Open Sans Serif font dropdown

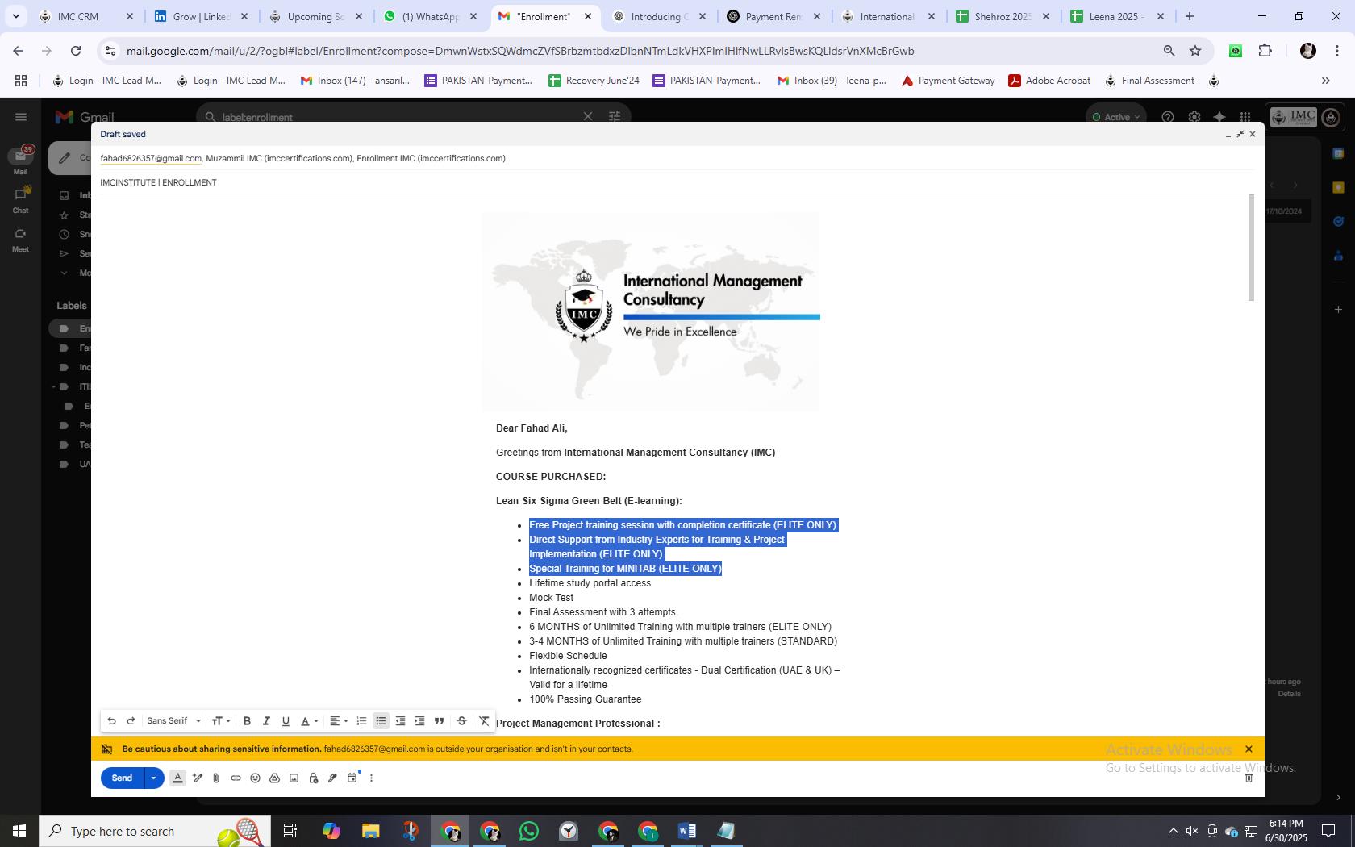[173, 721]
